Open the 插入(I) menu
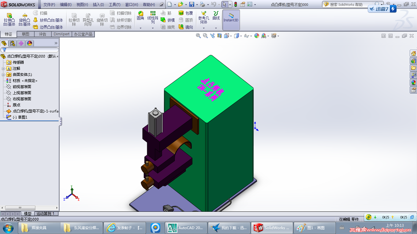Viewport: 417px width, 234px height. click(98, 5)
